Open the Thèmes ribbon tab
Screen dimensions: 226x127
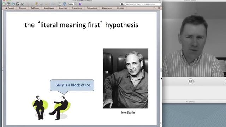click(22, 8)
